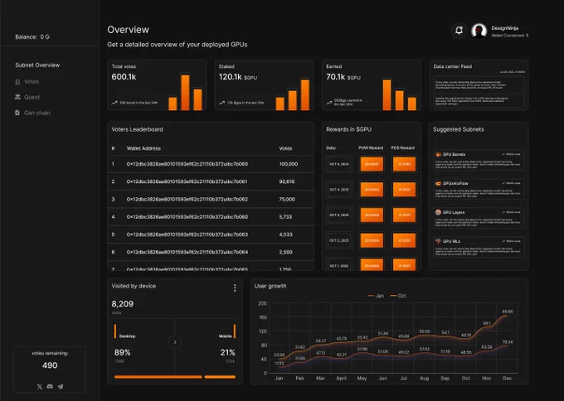Click the action link in GPU IRLs card
The height and width of the screenshot is (401, 564).
(x=511, y=241)
